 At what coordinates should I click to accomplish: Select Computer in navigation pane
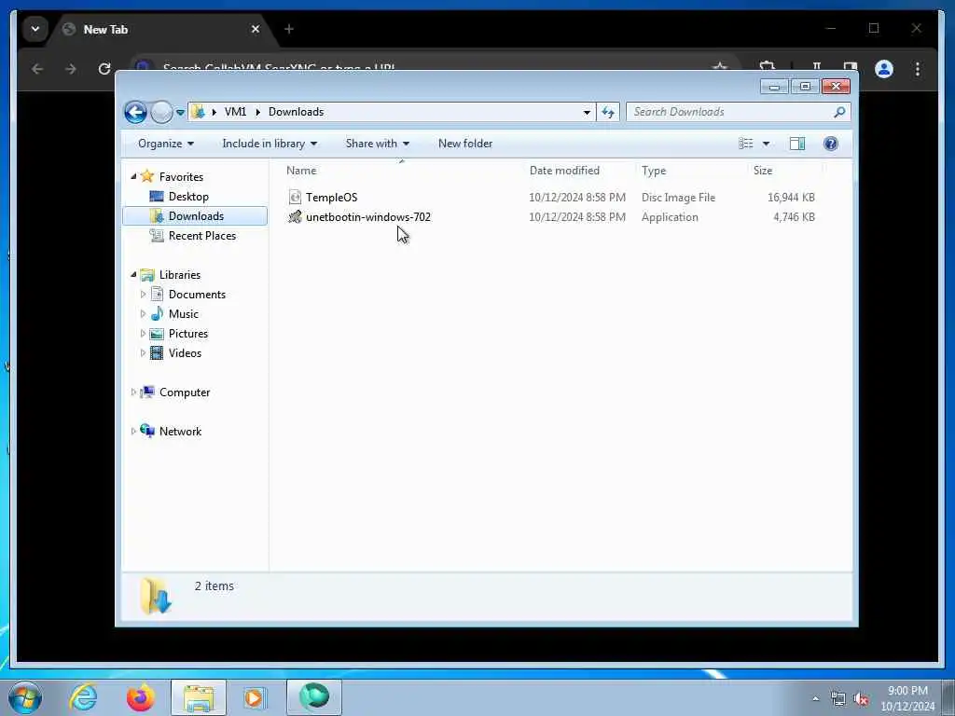click(x=185, y=392)
